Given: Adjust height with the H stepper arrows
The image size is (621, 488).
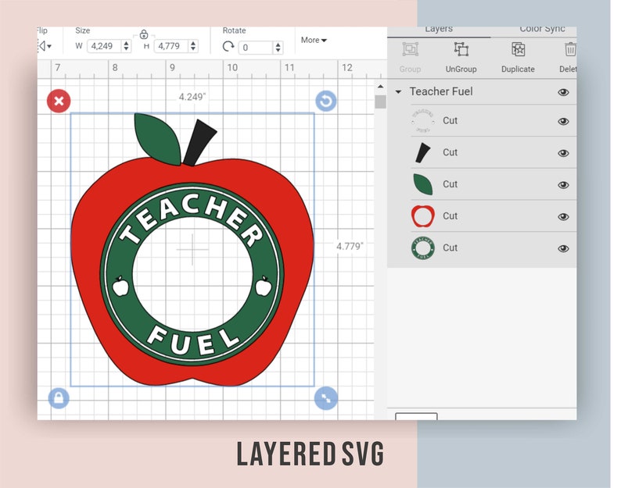Looking at the screenshot, I should tap(193, 46).
